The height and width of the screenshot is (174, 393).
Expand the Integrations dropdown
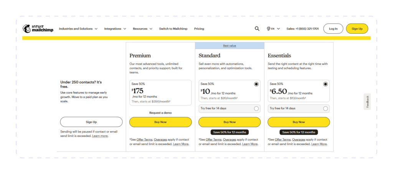pyautogui.click(x=115, y=29)
